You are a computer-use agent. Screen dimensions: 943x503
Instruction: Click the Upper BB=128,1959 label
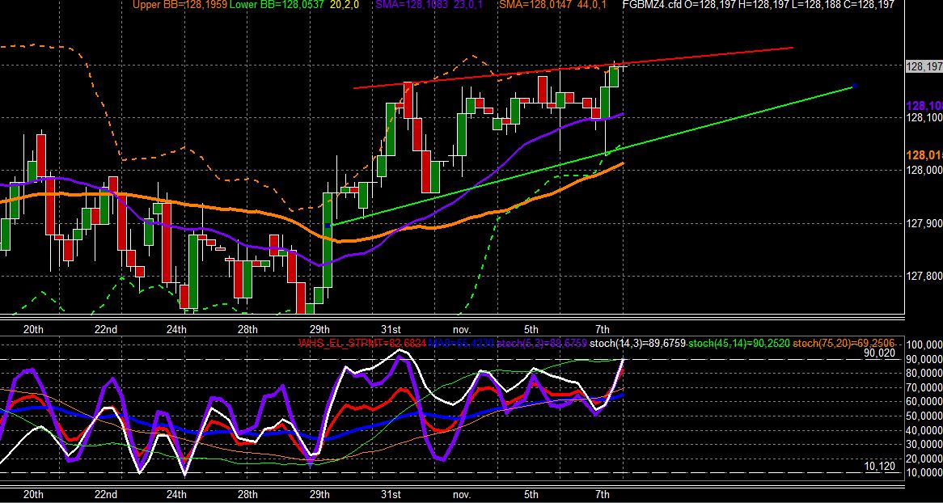pyautogui.click(x=180, y=5)
